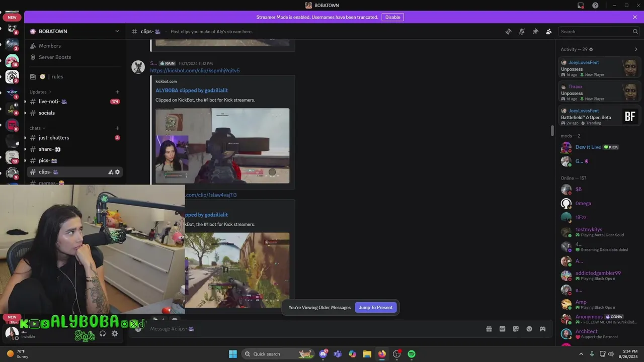Image resolution: width=644 pixels, height=362 pixels.
Task: Open Activity settings gear
Action: (x=591, y=49)
